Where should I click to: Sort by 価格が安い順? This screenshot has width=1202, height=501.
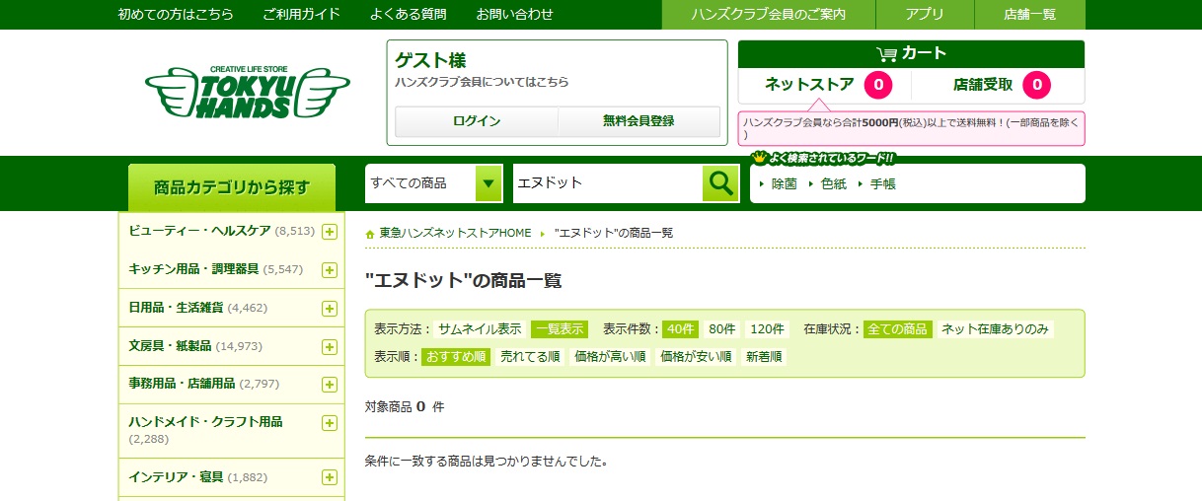[696, 357]
